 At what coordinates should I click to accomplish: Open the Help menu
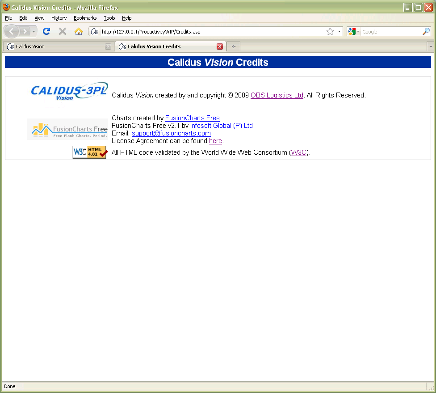click(x=126, y=18)
